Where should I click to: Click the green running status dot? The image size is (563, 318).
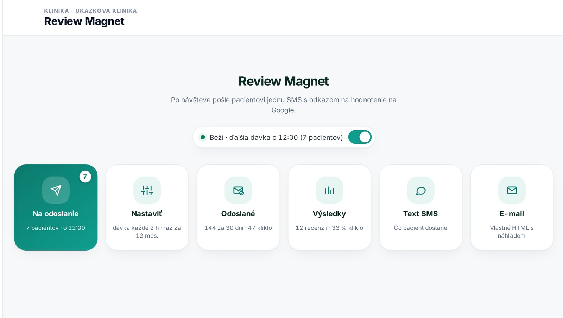pos(203,137)
